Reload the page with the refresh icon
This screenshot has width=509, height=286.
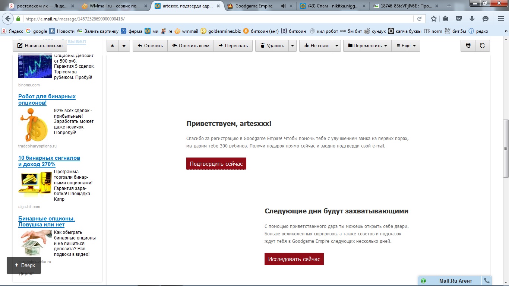click(x=419, y=19)
